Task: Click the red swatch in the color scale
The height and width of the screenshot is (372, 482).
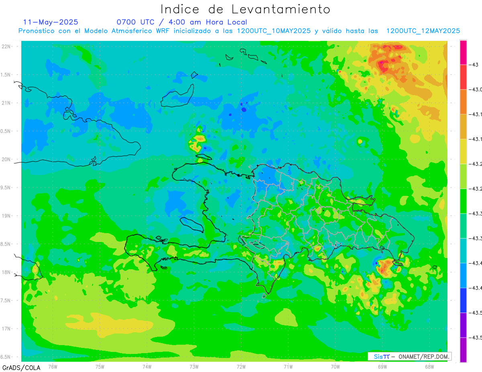Action: [x=463, y=77]
